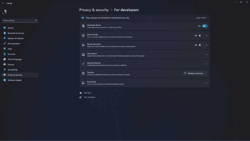
Task: Expand the PowerShell settings chevron
Action: coord(206,83)
